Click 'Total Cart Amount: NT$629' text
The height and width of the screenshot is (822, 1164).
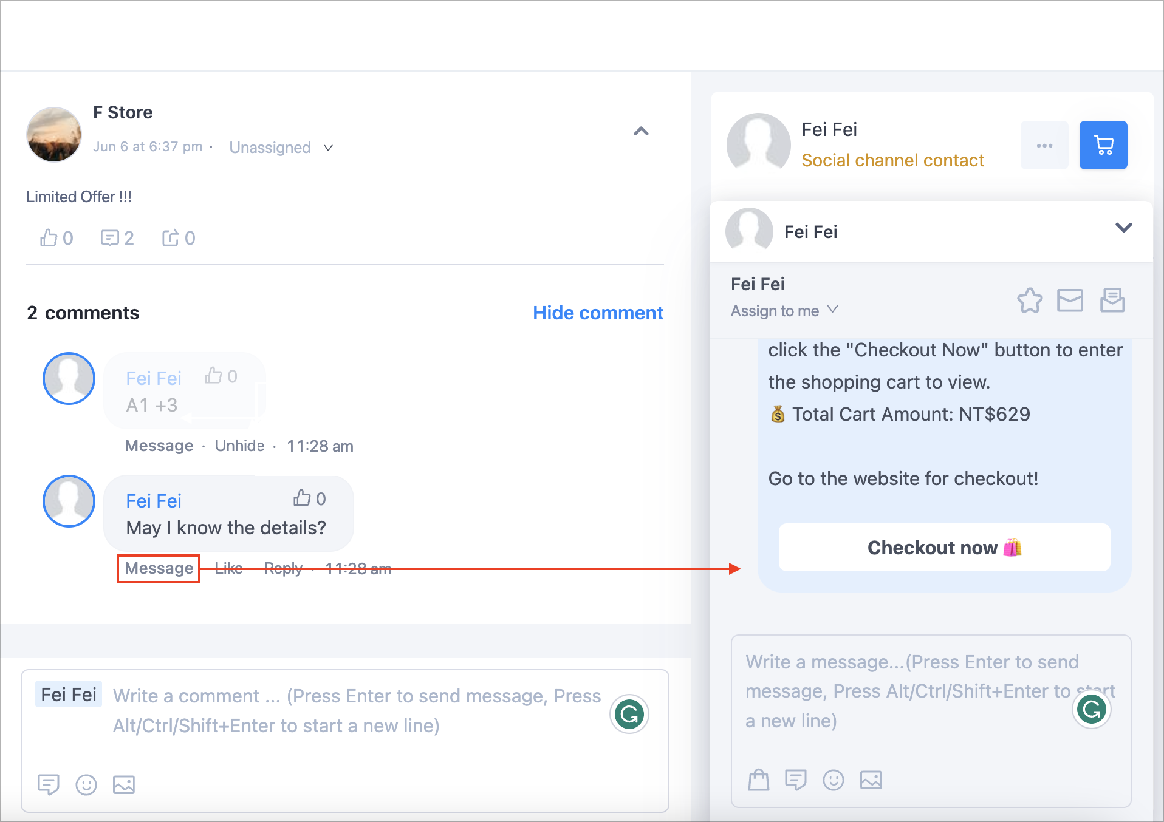pos(911,414)
